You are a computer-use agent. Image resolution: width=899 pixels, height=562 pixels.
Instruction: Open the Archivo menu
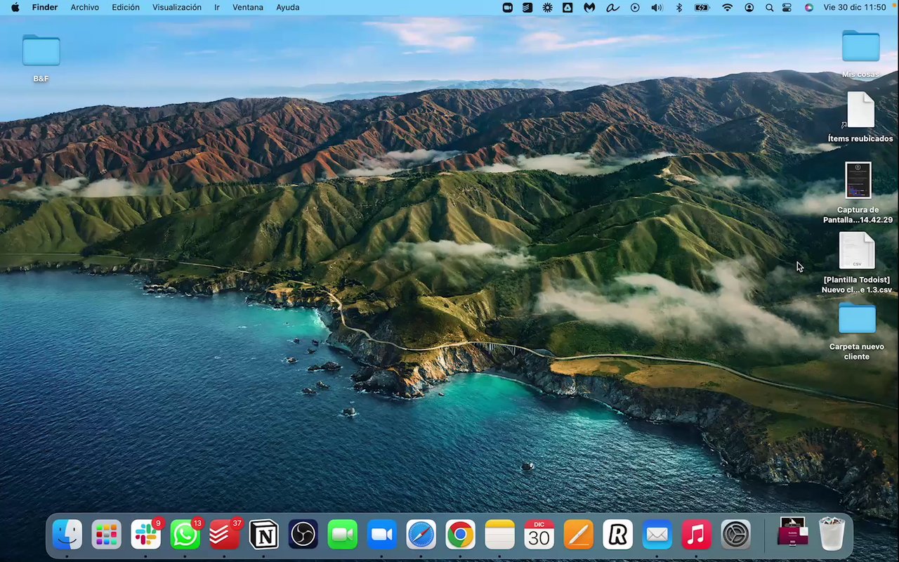coord(84,8)
